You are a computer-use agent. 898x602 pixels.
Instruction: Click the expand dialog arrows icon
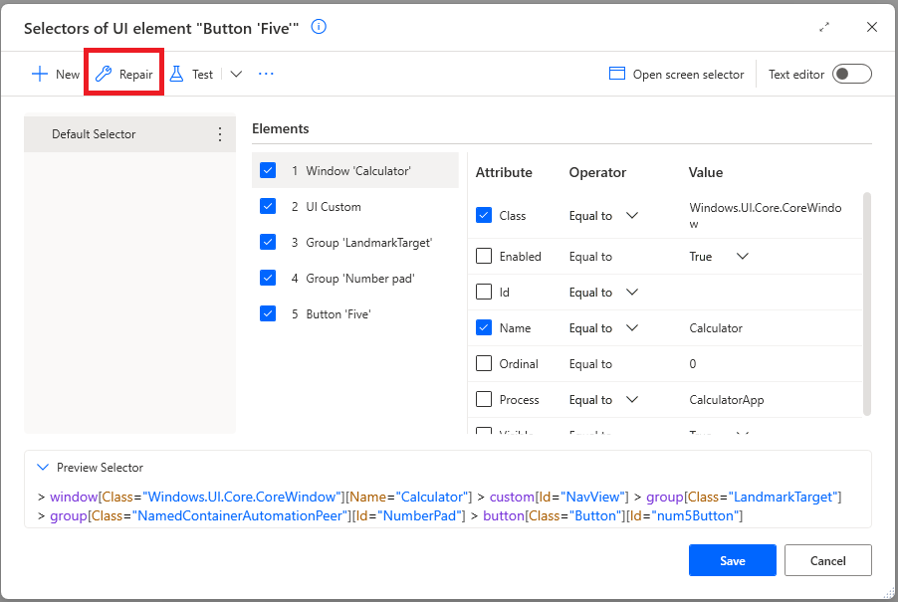(x=824, y=27)
